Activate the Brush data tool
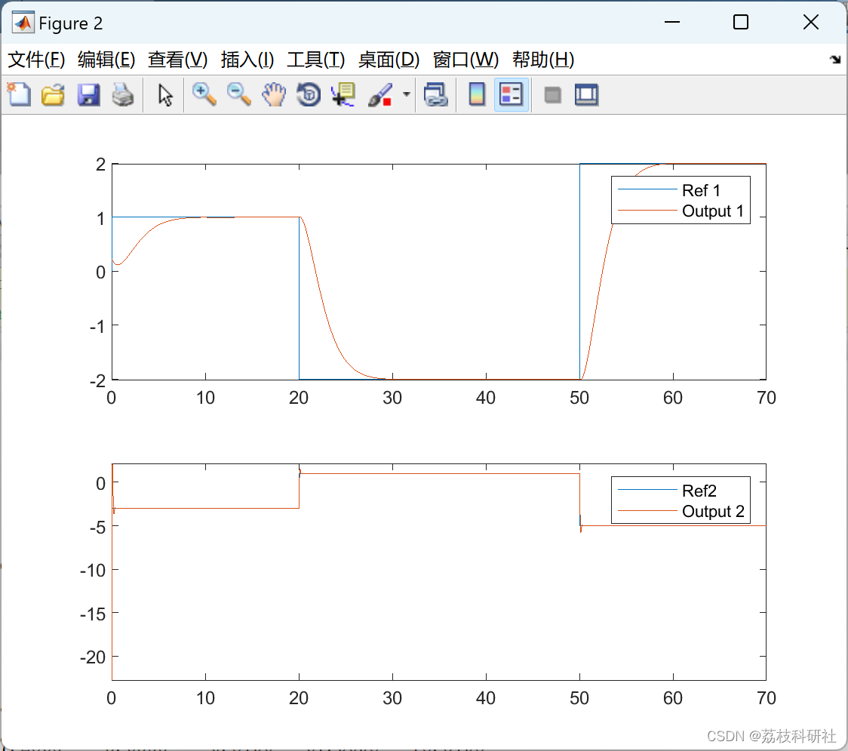 (380, 94)
